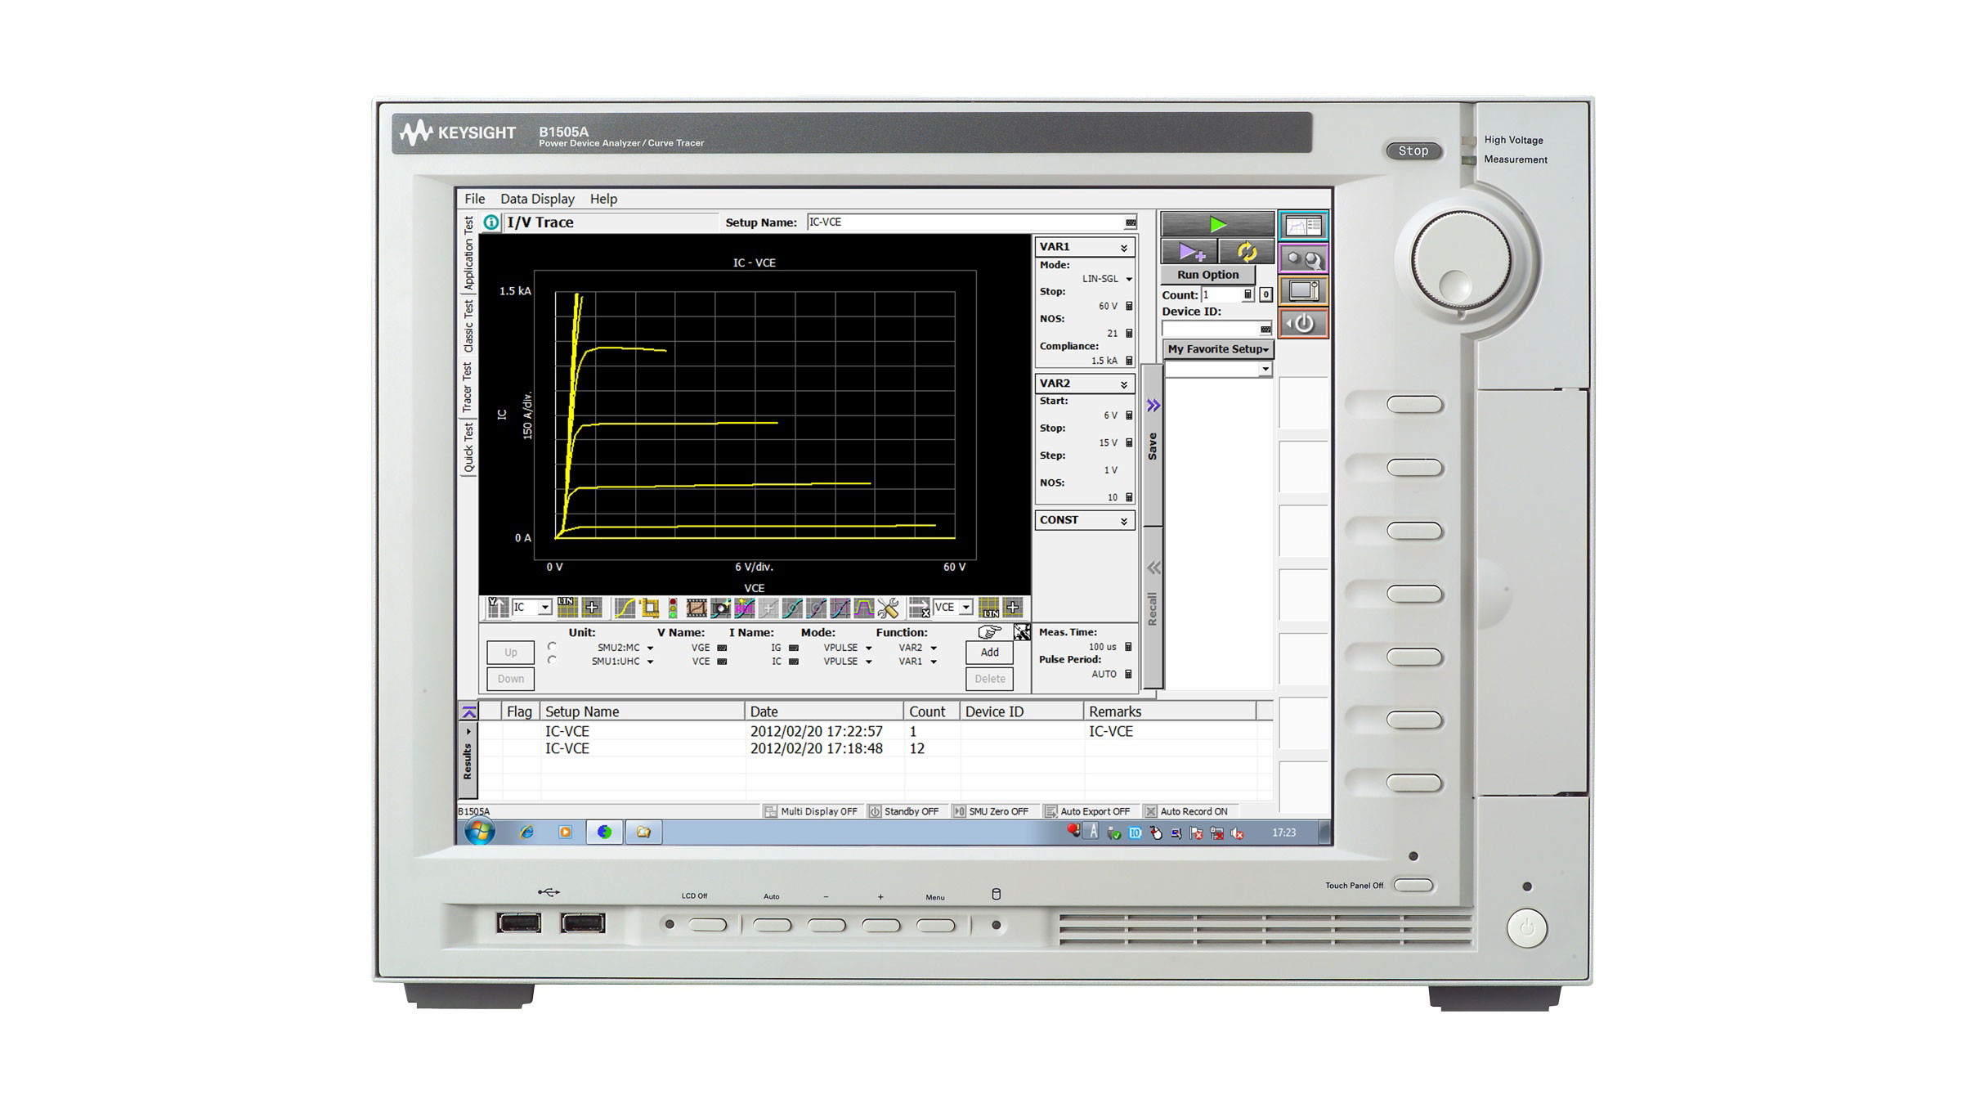This screenshot has width=1962, height=1104.
Task: Open the traffic light status icon
Action: (672, 608)
